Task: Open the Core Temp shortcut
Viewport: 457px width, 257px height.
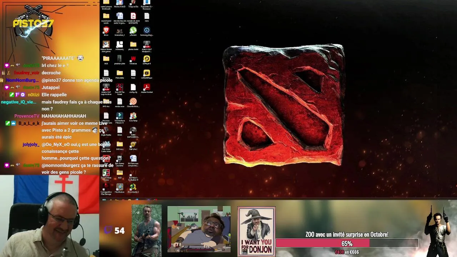Action: (x=133, y=117)
